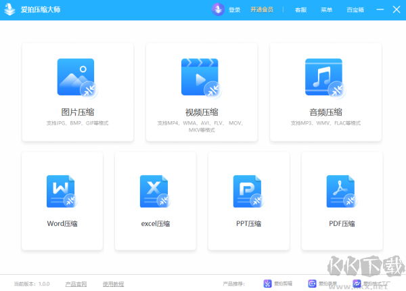Visit the 产品官网 official website link
The image size is (406, 291).
point(76,284)
